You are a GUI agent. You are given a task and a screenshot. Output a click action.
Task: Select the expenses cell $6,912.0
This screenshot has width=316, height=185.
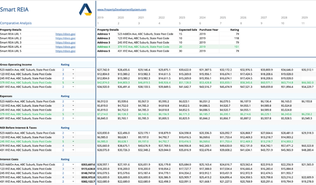pos(102,101)
